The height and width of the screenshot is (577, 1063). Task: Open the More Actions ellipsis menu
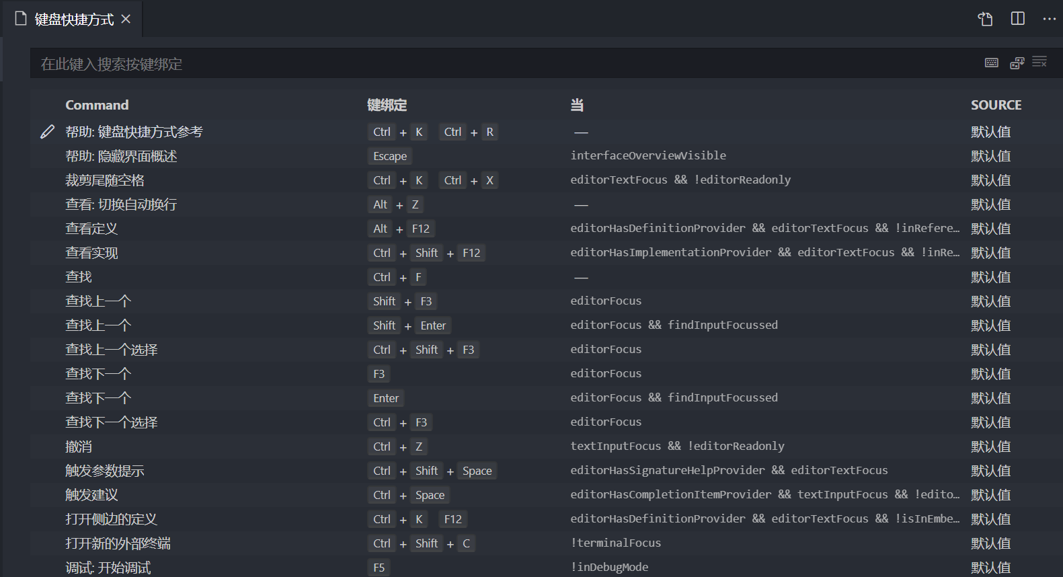(1050, 19)
